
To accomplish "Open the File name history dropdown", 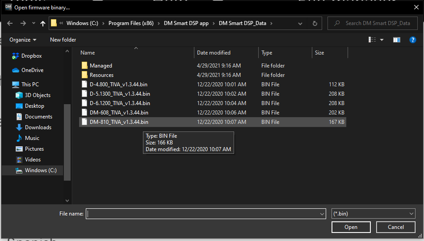I will [x=322, y=214].
